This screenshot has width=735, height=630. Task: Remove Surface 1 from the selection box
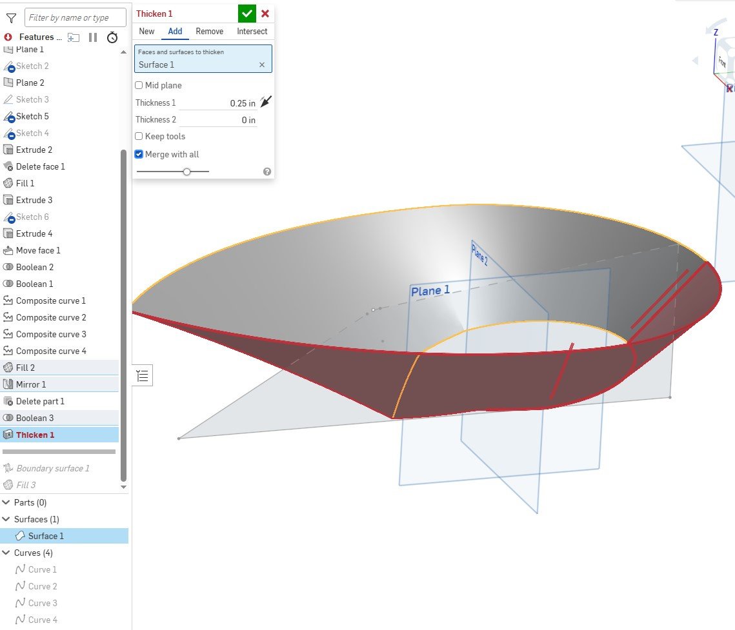pos(262,65)
